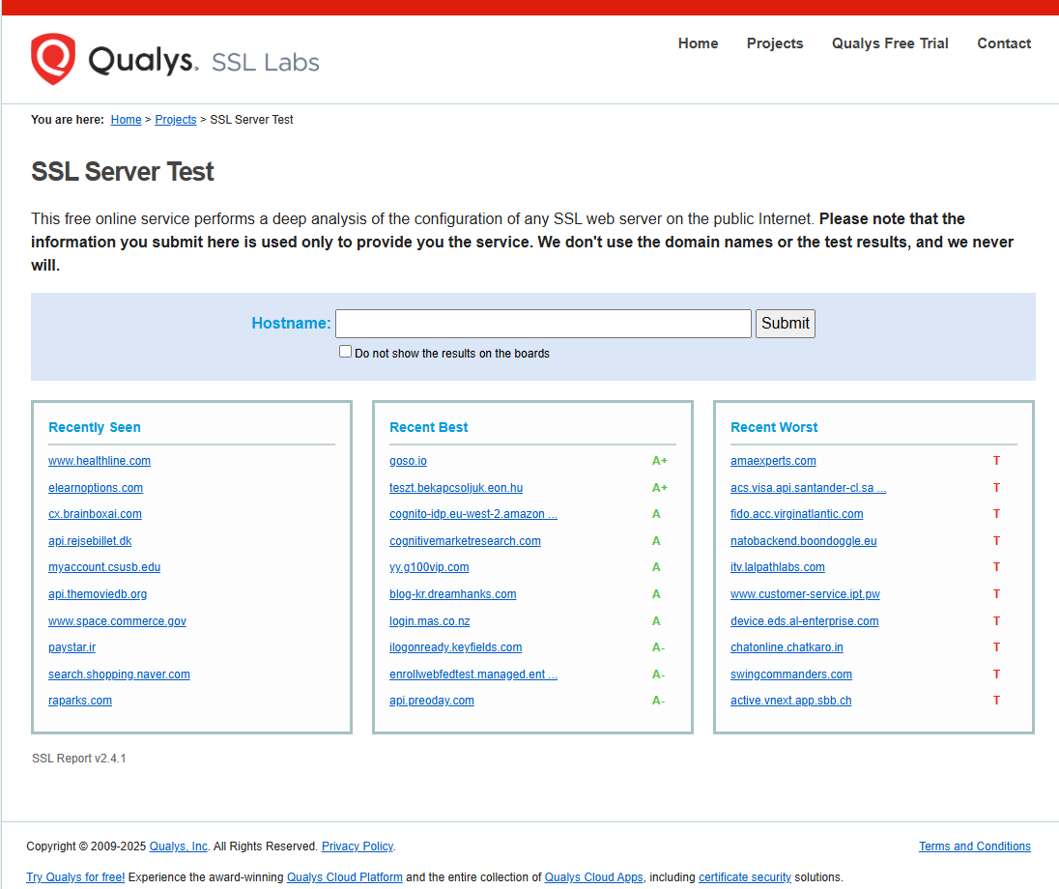Open teszt.bekapcsoljuk.eon.hu link
Image resolution: width=1059 pixels, height=889 pixels.
[456, 488]
